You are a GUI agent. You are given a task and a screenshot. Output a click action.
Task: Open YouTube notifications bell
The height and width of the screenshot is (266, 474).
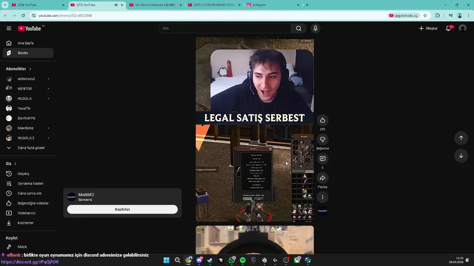(x=448, y=28)
